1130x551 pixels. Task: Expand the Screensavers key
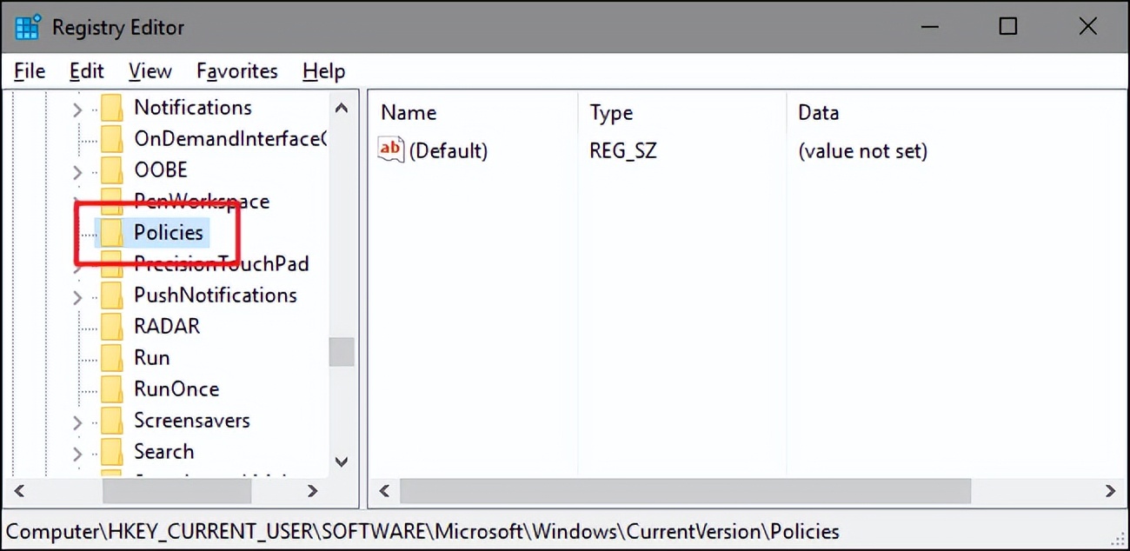(76, 420)
